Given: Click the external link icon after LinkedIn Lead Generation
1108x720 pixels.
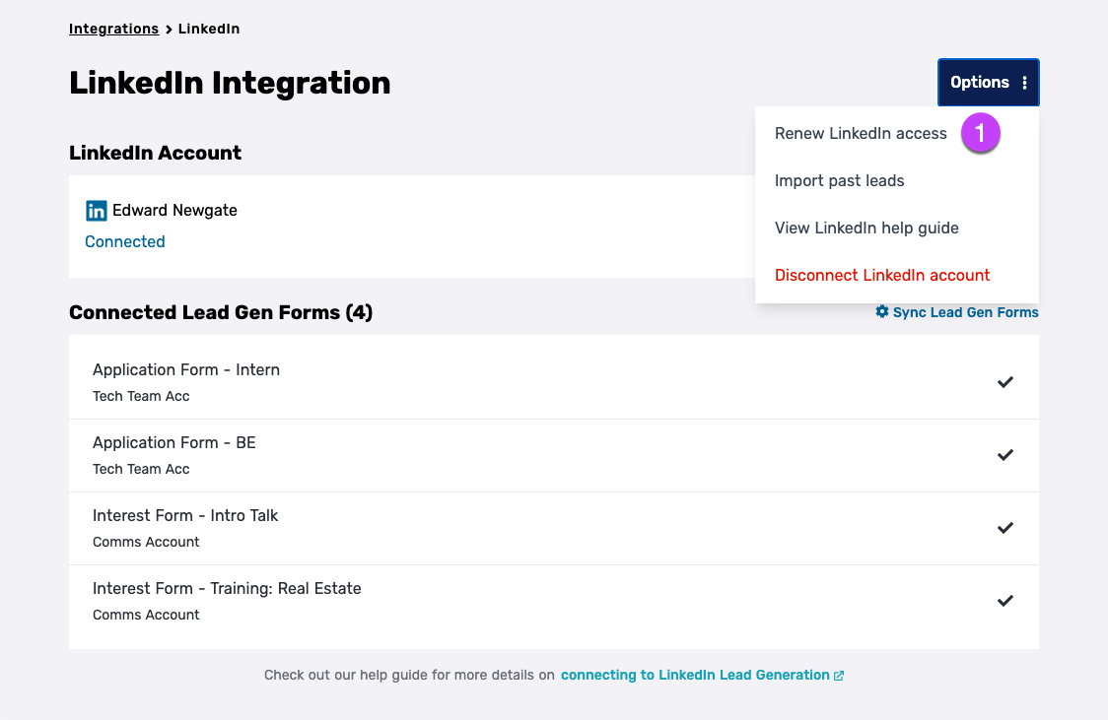Looking at the screenshot, I should click(x=839, y=675).
